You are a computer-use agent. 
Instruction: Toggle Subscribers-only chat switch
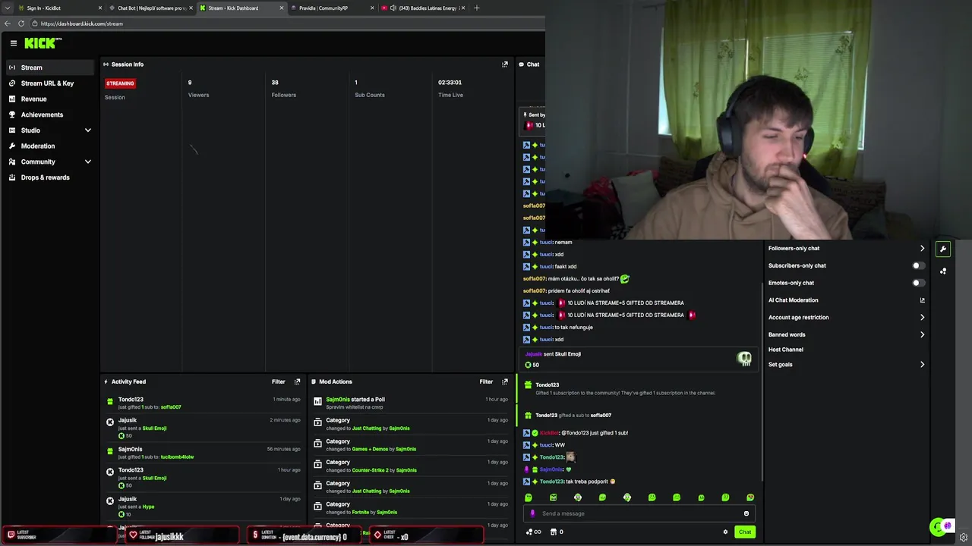pos(918,265)
